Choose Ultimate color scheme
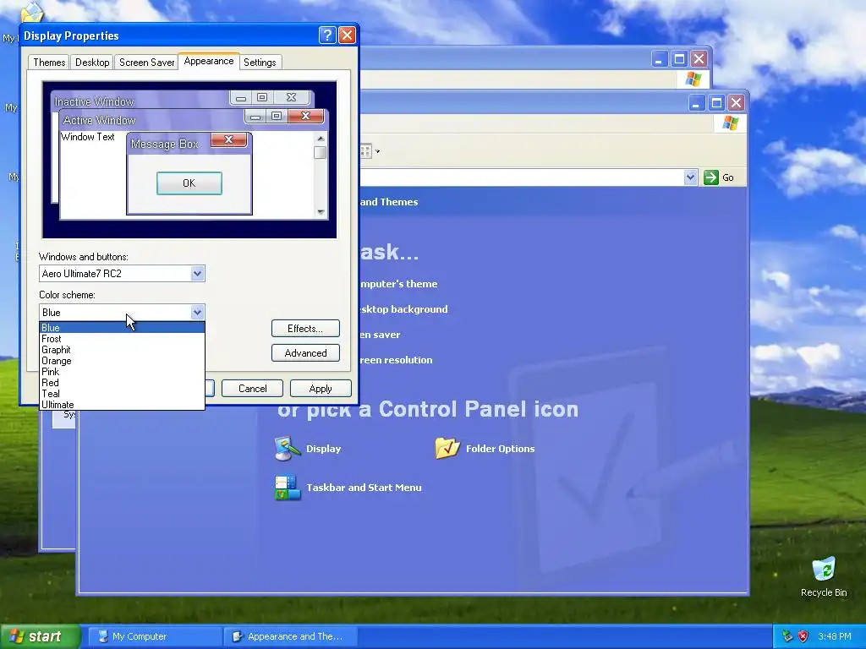866x649 pixels. tap(122, 405)
